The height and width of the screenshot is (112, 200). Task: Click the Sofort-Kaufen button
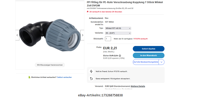point(148,49)
